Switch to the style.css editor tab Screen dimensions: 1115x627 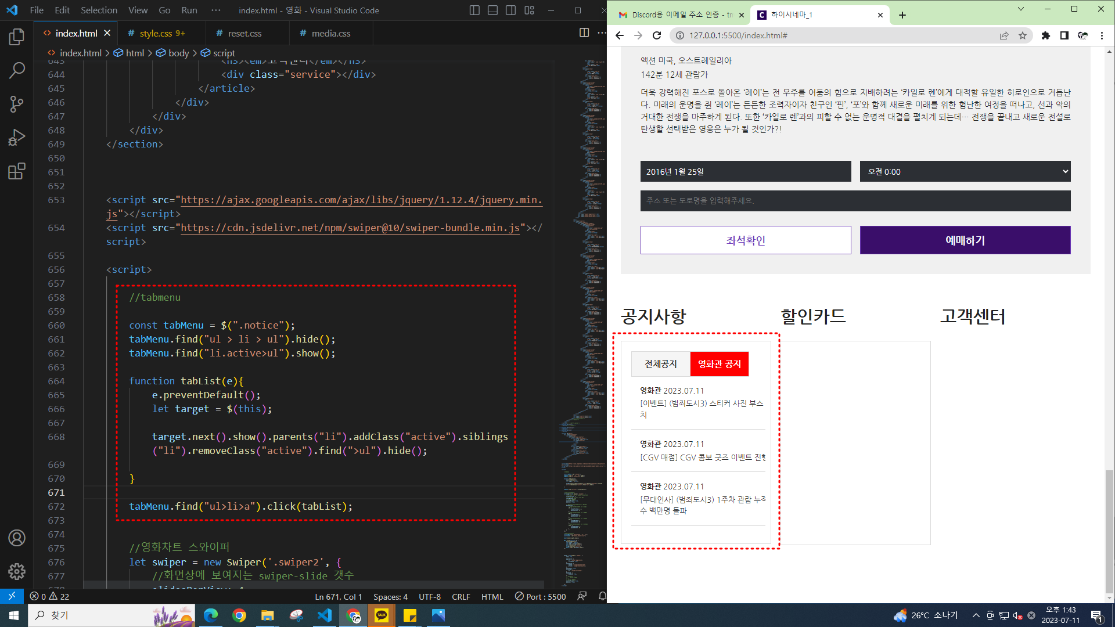coord(156,33)
